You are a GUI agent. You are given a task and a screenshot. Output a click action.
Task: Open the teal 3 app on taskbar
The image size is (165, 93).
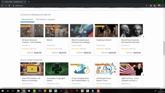[88, 91]
